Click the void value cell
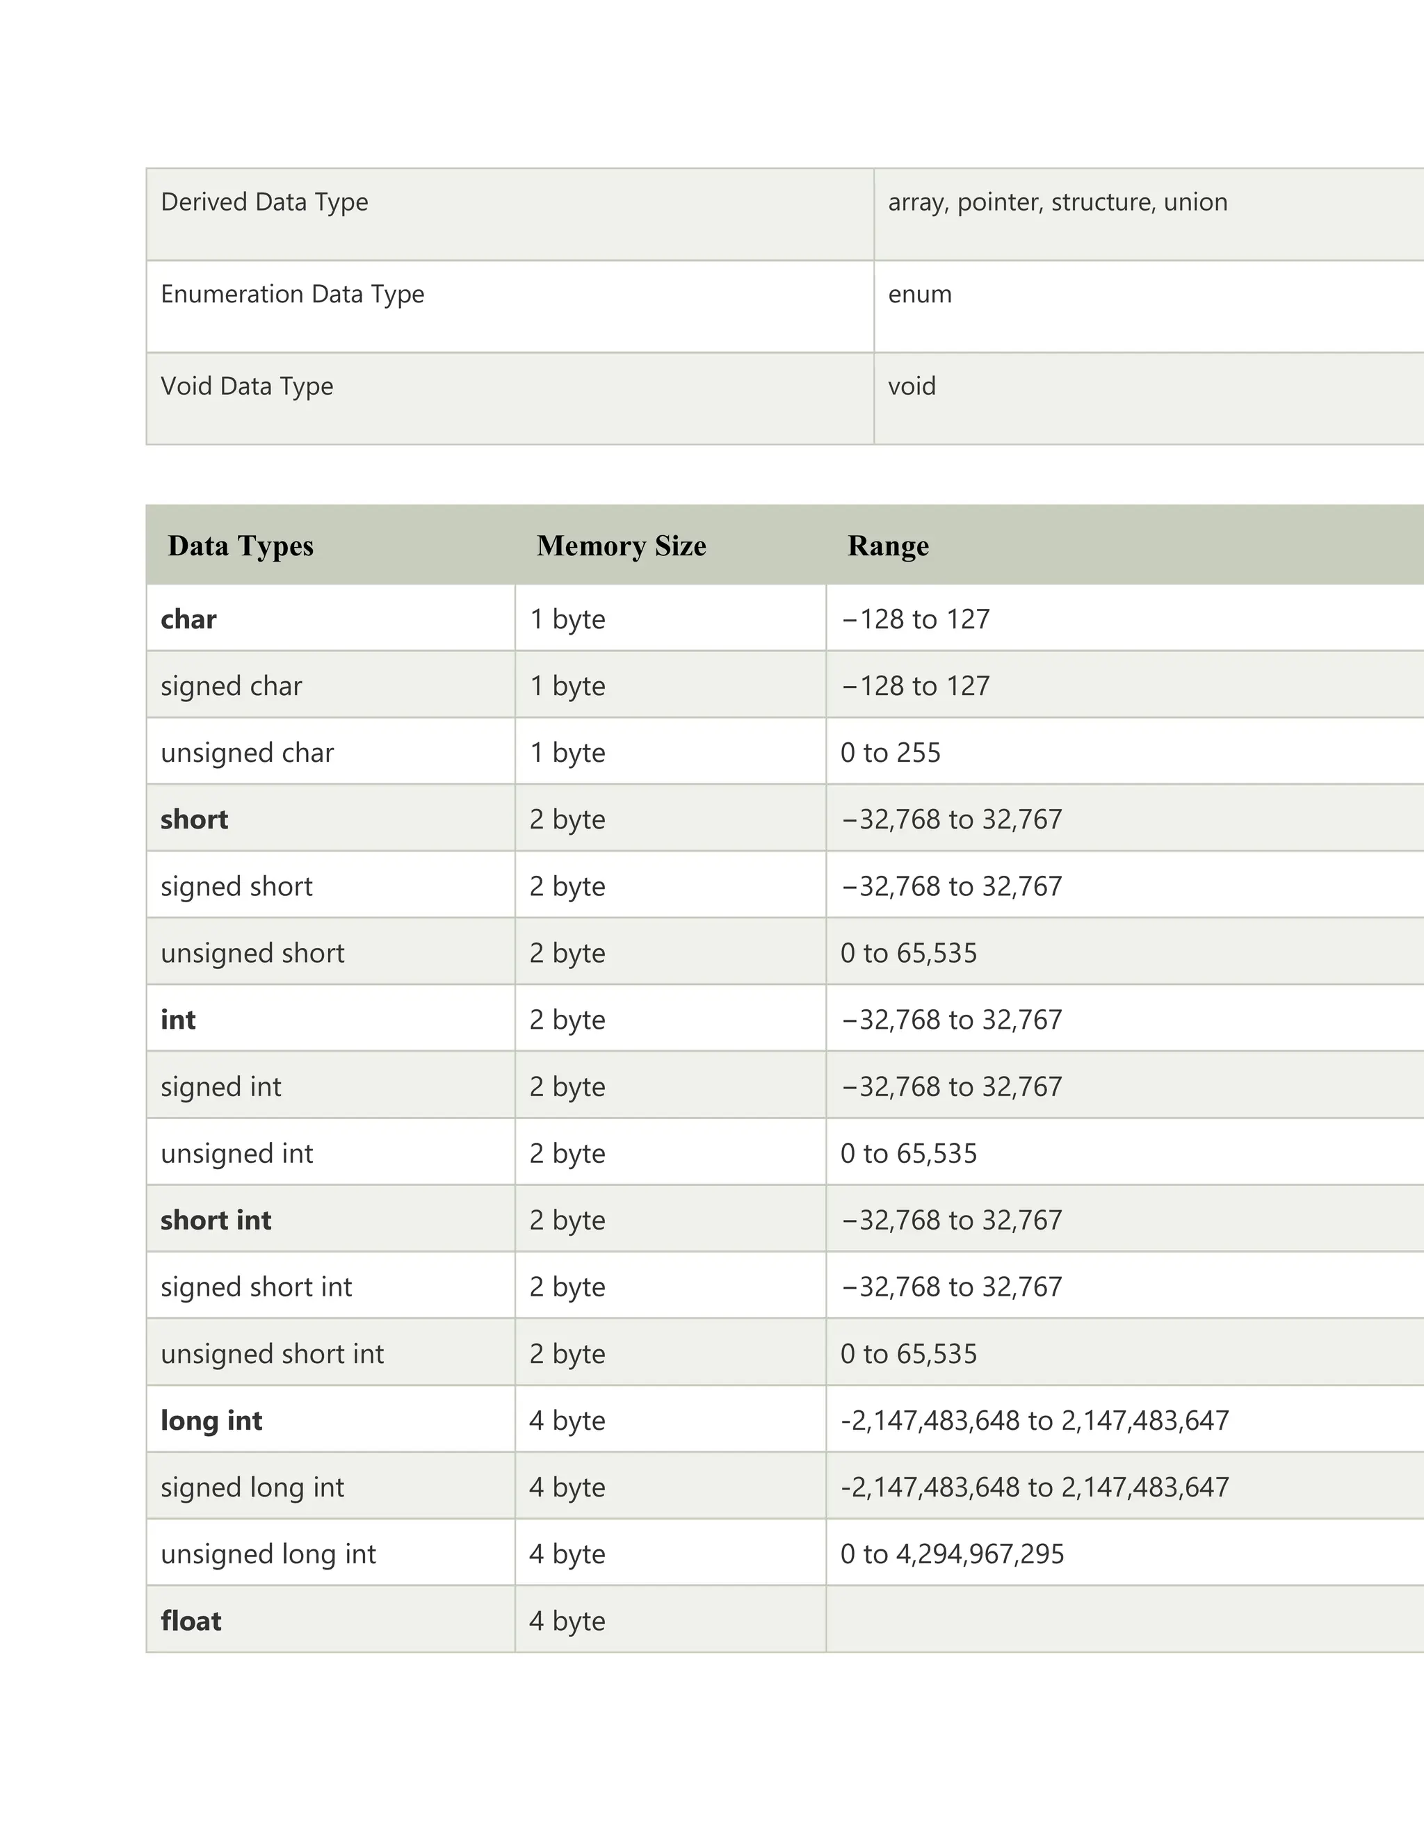Screen dimensions: 1424x1842 (1149, 398)
